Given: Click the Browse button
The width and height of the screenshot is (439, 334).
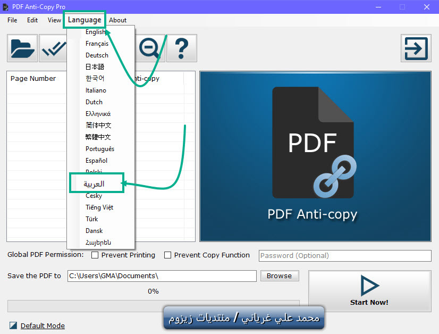Looking at the screenshot, I should pyautogui.click(x=280, y=275).
